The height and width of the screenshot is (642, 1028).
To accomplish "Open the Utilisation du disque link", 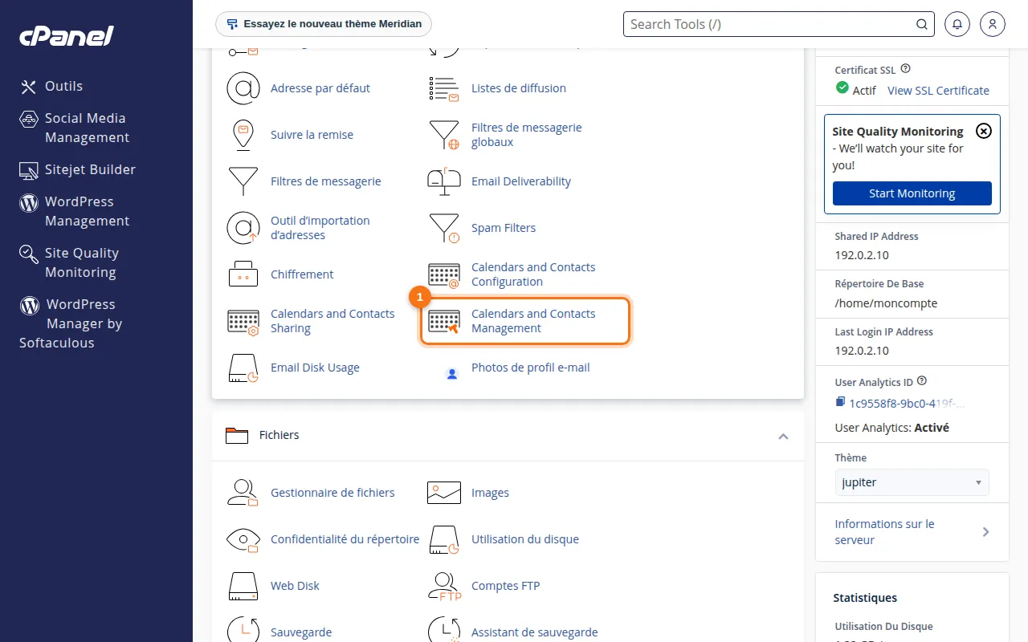I will pos(525,539).
